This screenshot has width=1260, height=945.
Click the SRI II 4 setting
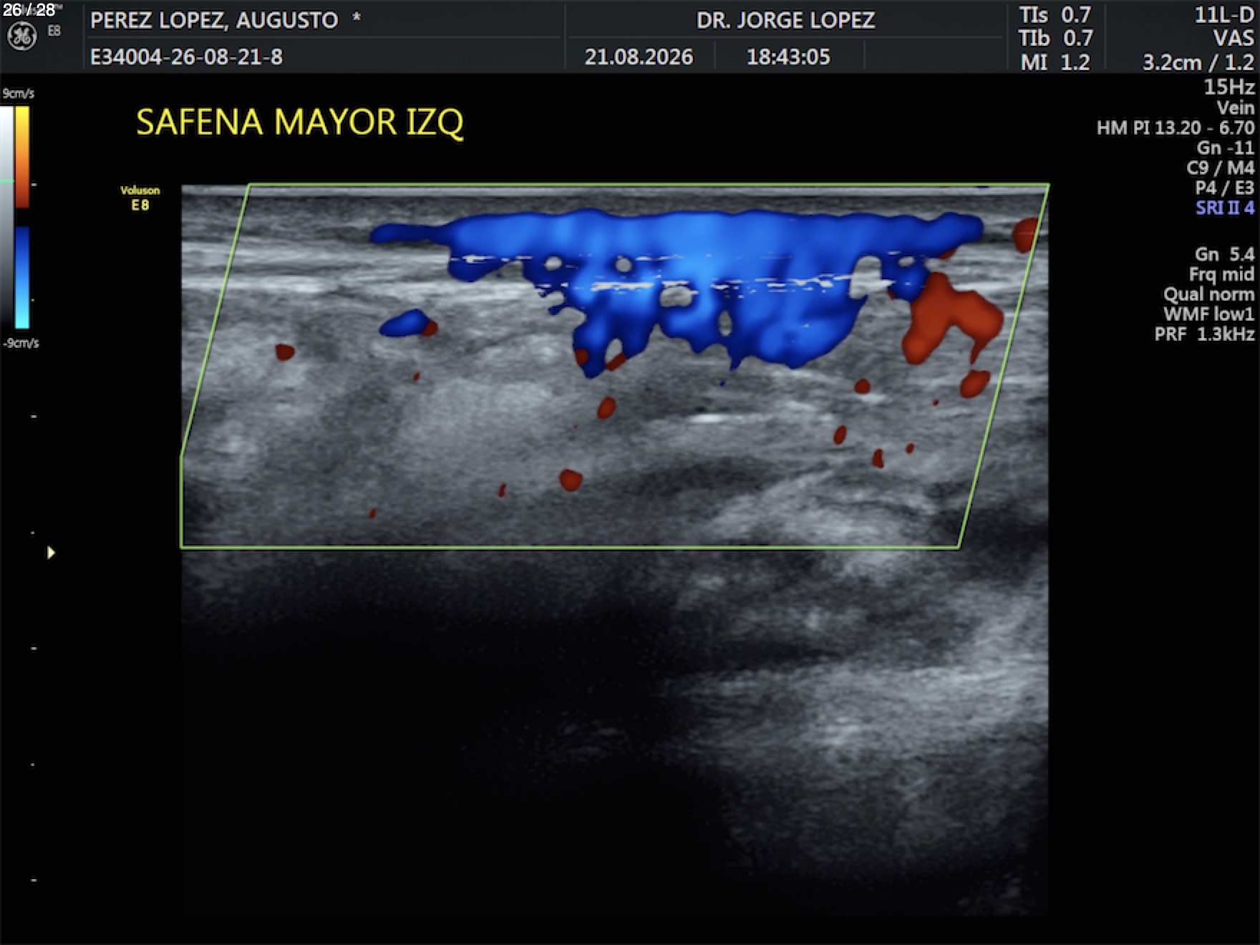tap(1225, 208)
